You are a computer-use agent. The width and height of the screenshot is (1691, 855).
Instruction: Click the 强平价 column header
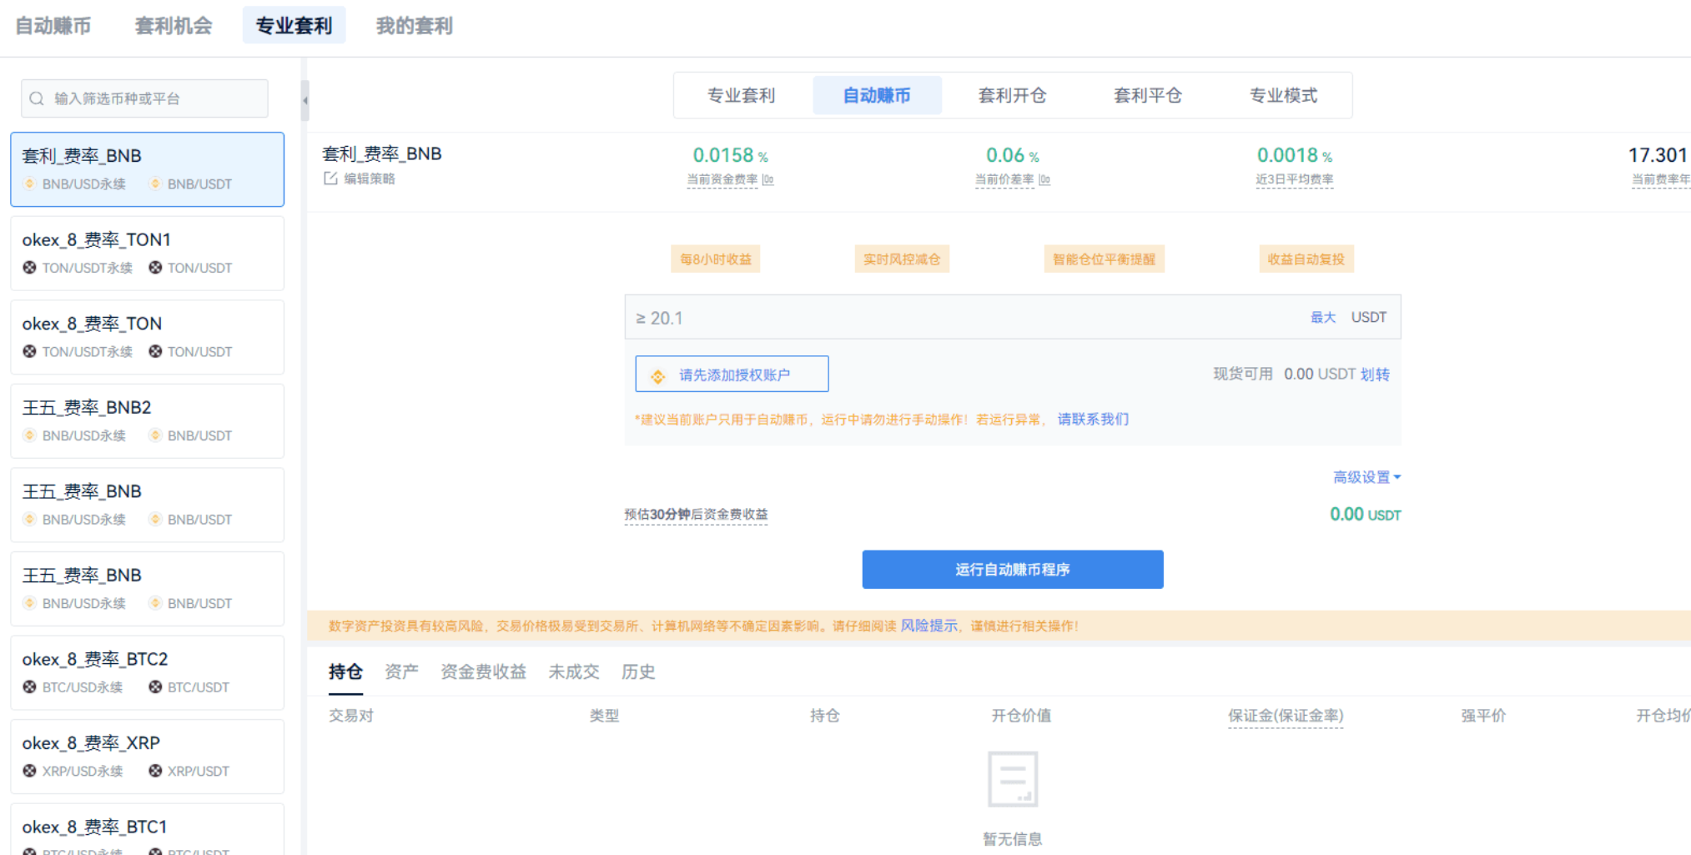coord(1483,716)
